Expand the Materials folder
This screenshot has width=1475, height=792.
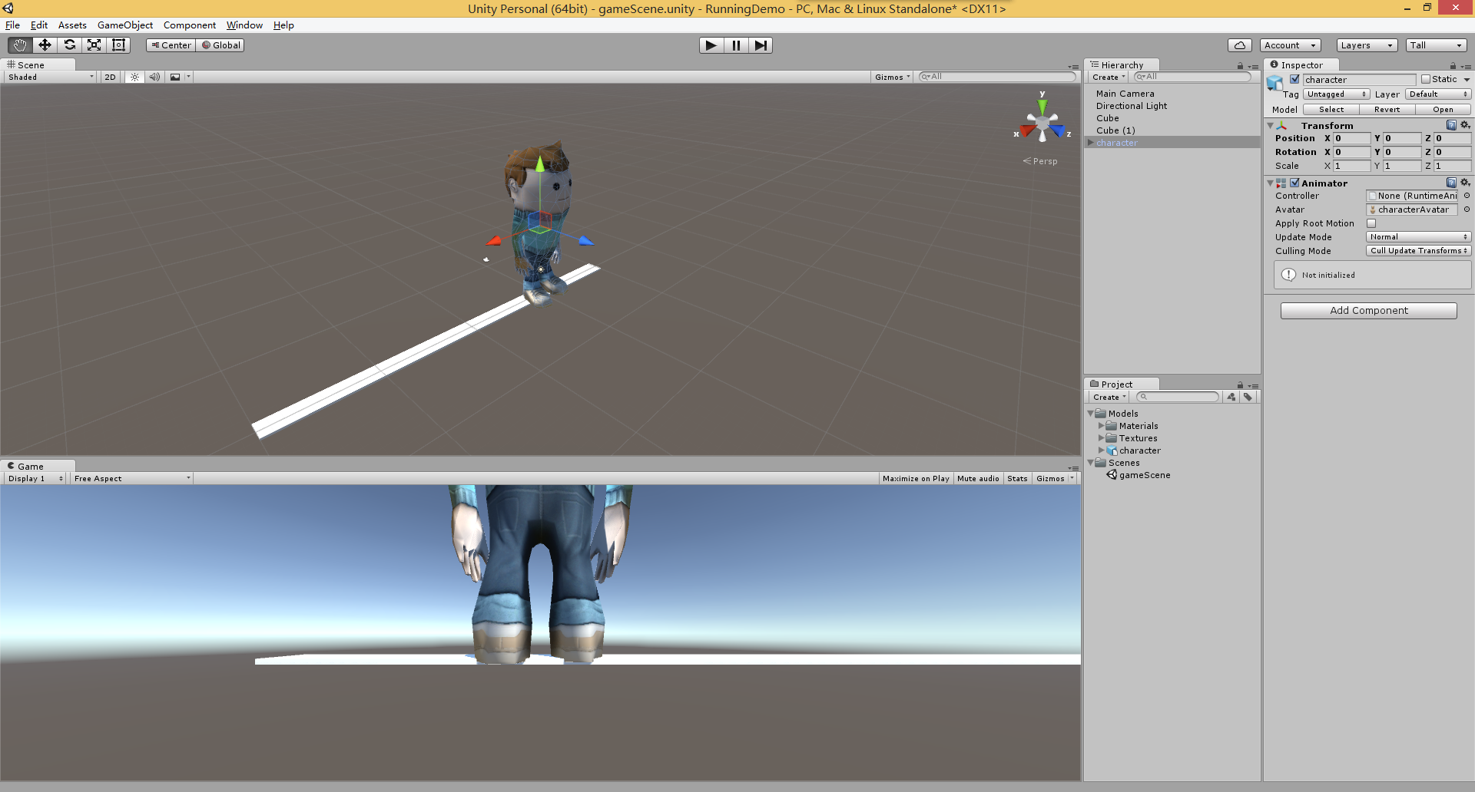[x=1101, y=426]
